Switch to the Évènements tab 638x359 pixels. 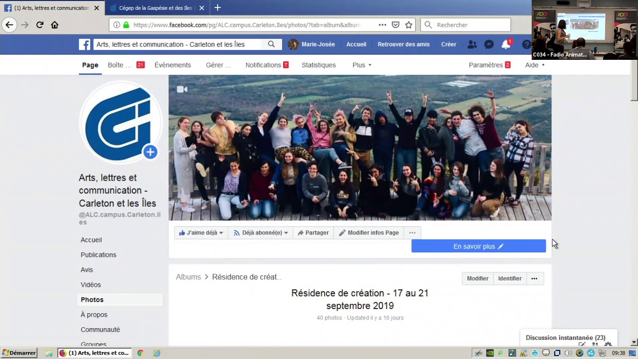click(x=172, y=65)
